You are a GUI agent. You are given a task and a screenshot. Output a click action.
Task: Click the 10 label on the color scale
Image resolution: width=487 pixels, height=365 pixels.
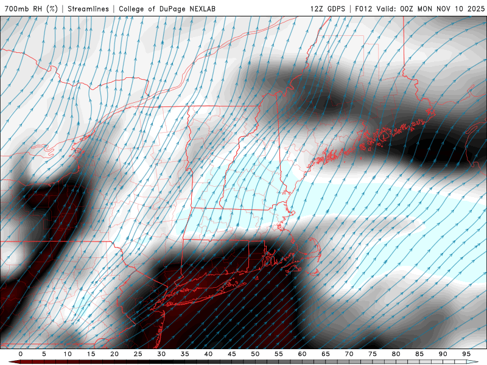[68, 354]
